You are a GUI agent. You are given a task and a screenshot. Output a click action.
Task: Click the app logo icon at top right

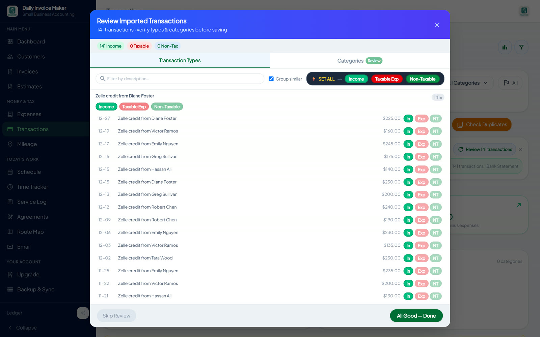click(524, 11)
